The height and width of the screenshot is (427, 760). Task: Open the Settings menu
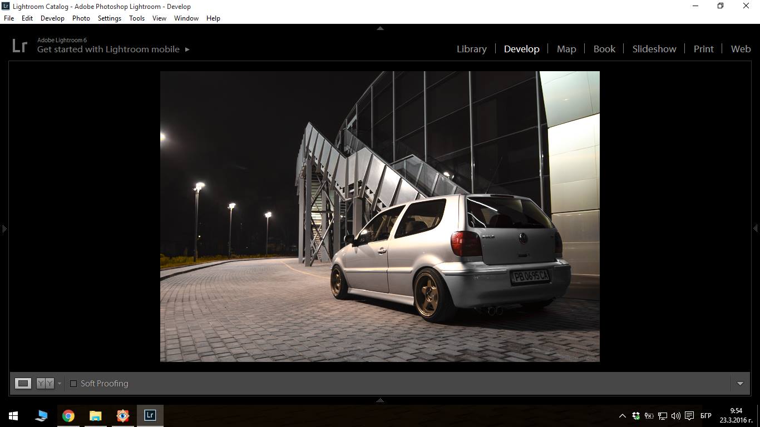click(109, 18)
